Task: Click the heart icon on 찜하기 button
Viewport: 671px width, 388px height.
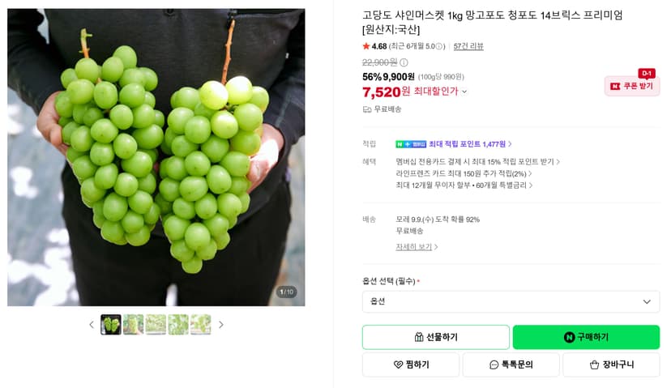Action: [398, 365]
